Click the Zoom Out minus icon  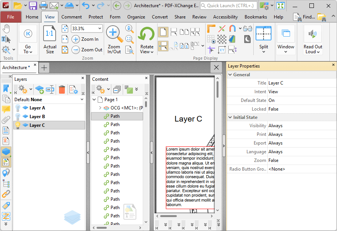(75, 50)
